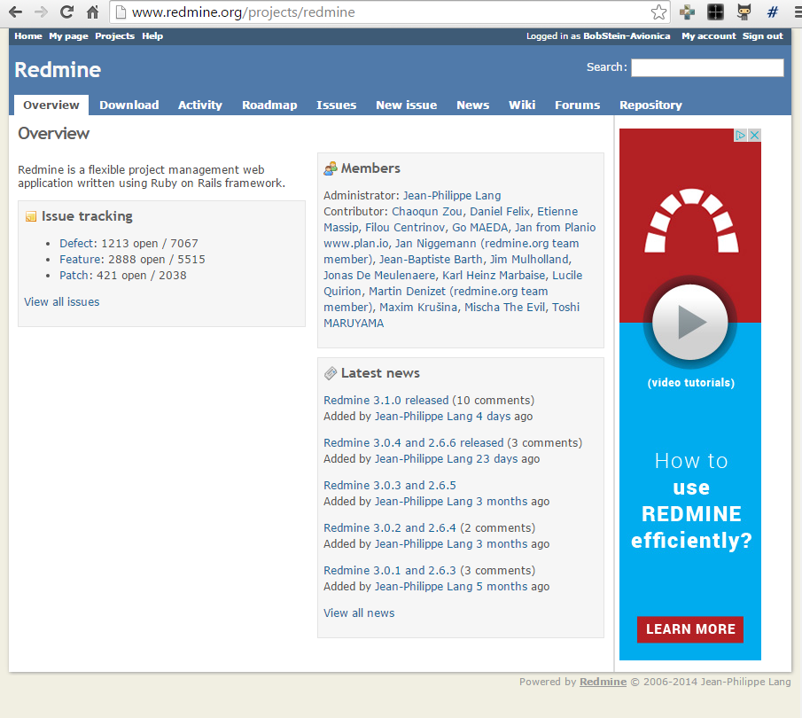Image resolution: width=802 pixels, height=718 pixels.
Task: Open contributor Jim Mulholland's profile
Action: pos(529,260)
